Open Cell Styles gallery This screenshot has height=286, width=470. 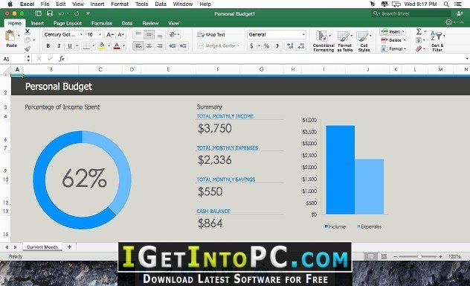click(x=364, y=41)
